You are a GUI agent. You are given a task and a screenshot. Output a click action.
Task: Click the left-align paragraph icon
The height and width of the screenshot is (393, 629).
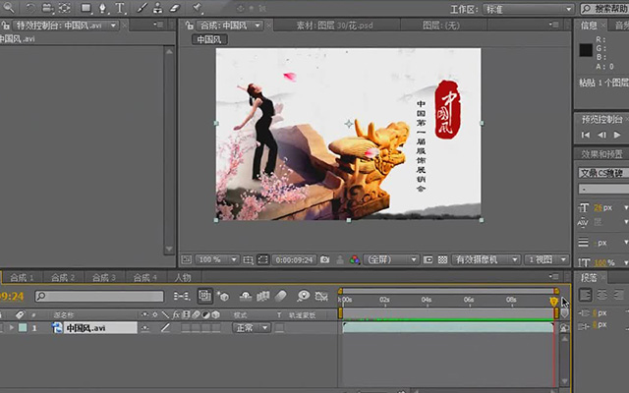585,295
